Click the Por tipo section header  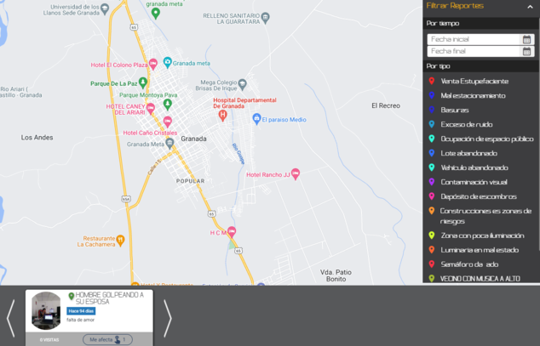click(481, 66)
